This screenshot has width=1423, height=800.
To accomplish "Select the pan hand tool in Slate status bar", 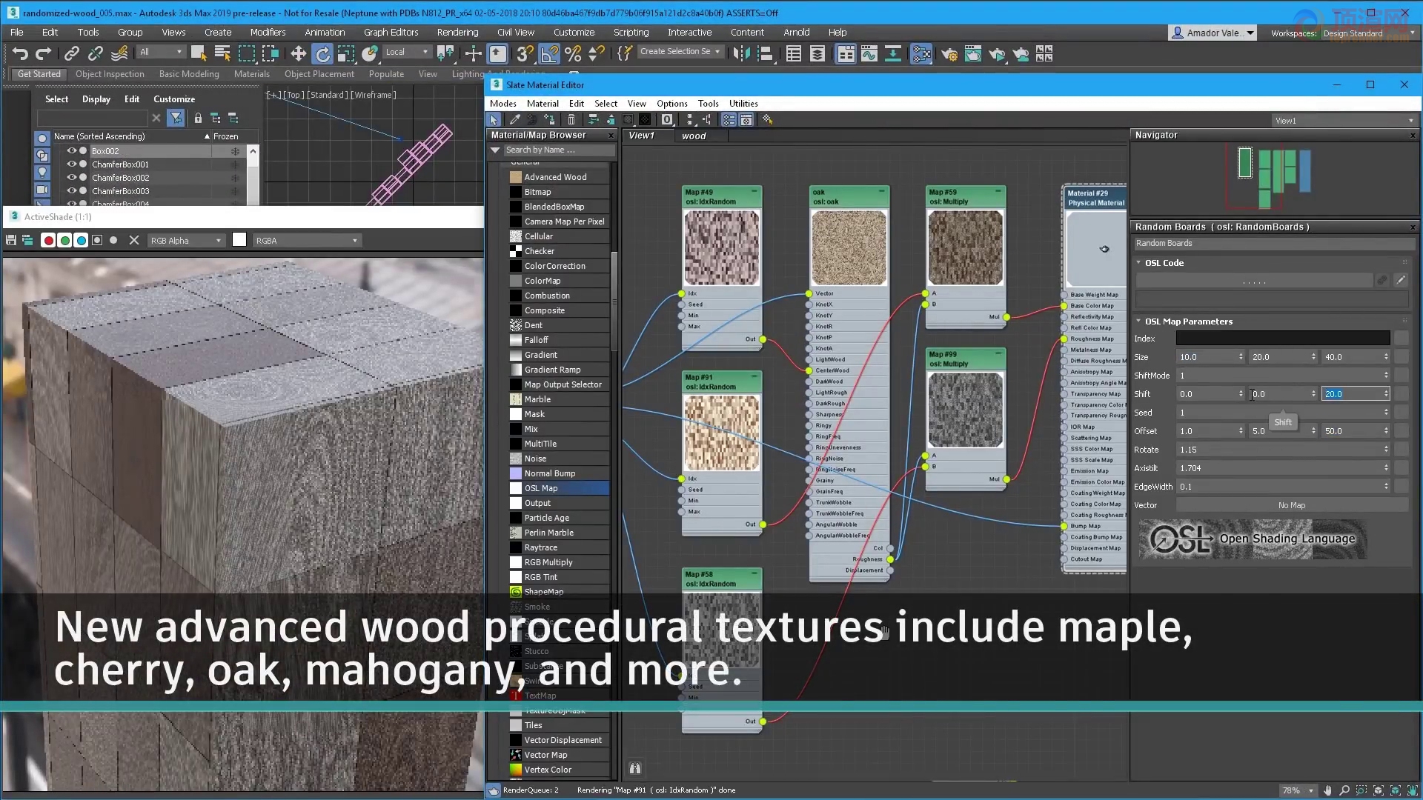I will pyautogui.click(x=1327, y=790).
